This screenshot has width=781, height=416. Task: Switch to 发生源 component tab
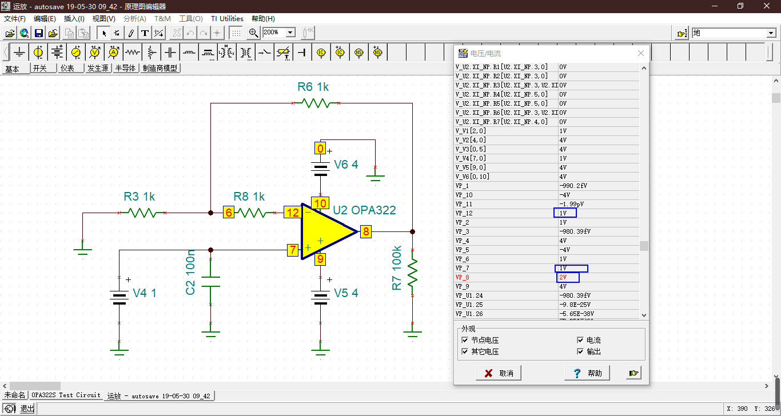click(98, 69)
